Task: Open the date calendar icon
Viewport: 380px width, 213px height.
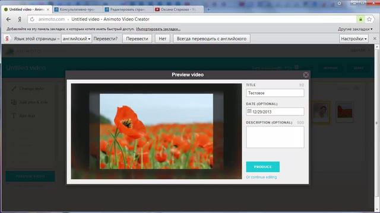Action: tap(249, 111)
